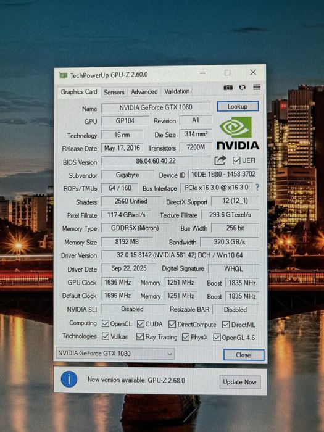Click the Name field showing GTX 1080
The height and width of the screenshot is (432, 324).
[x=156, y=107]
